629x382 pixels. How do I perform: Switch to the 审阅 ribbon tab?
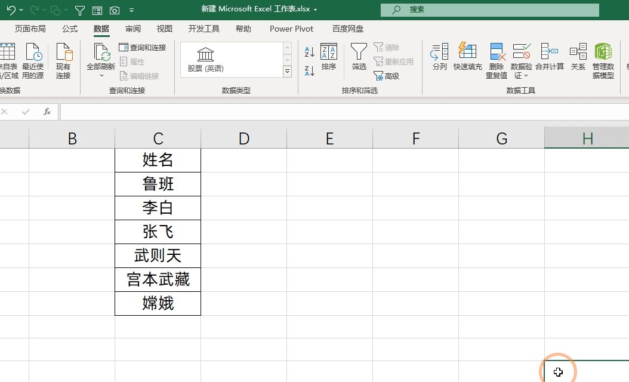133,29
